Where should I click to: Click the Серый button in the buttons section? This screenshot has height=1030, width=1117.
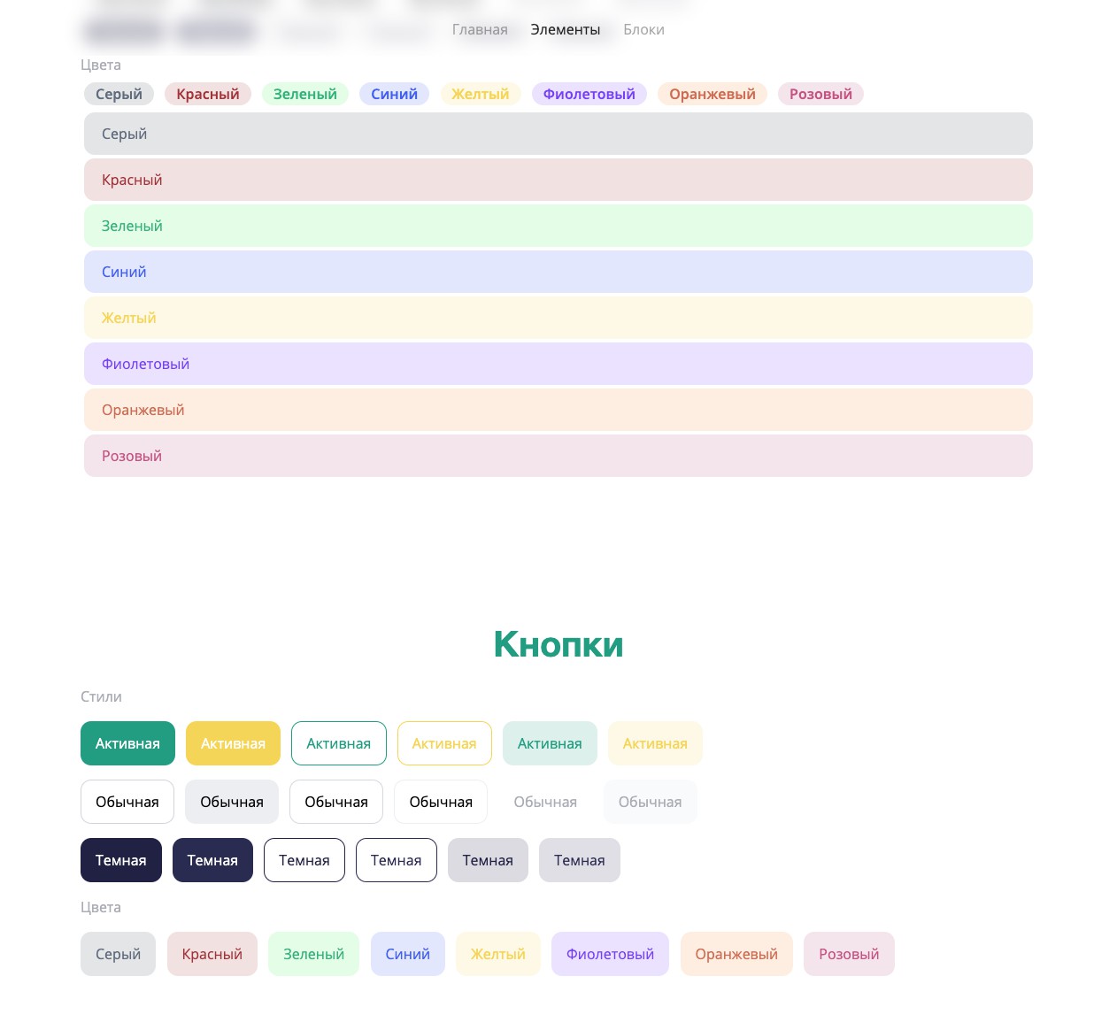[x=118, y=954]
